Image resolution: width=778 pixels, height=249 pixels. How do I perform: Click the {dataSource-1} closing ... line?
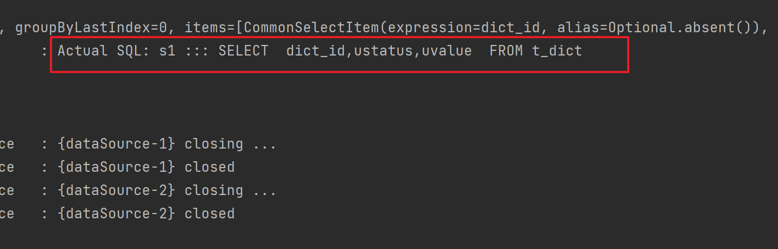(x=167, y=144)
